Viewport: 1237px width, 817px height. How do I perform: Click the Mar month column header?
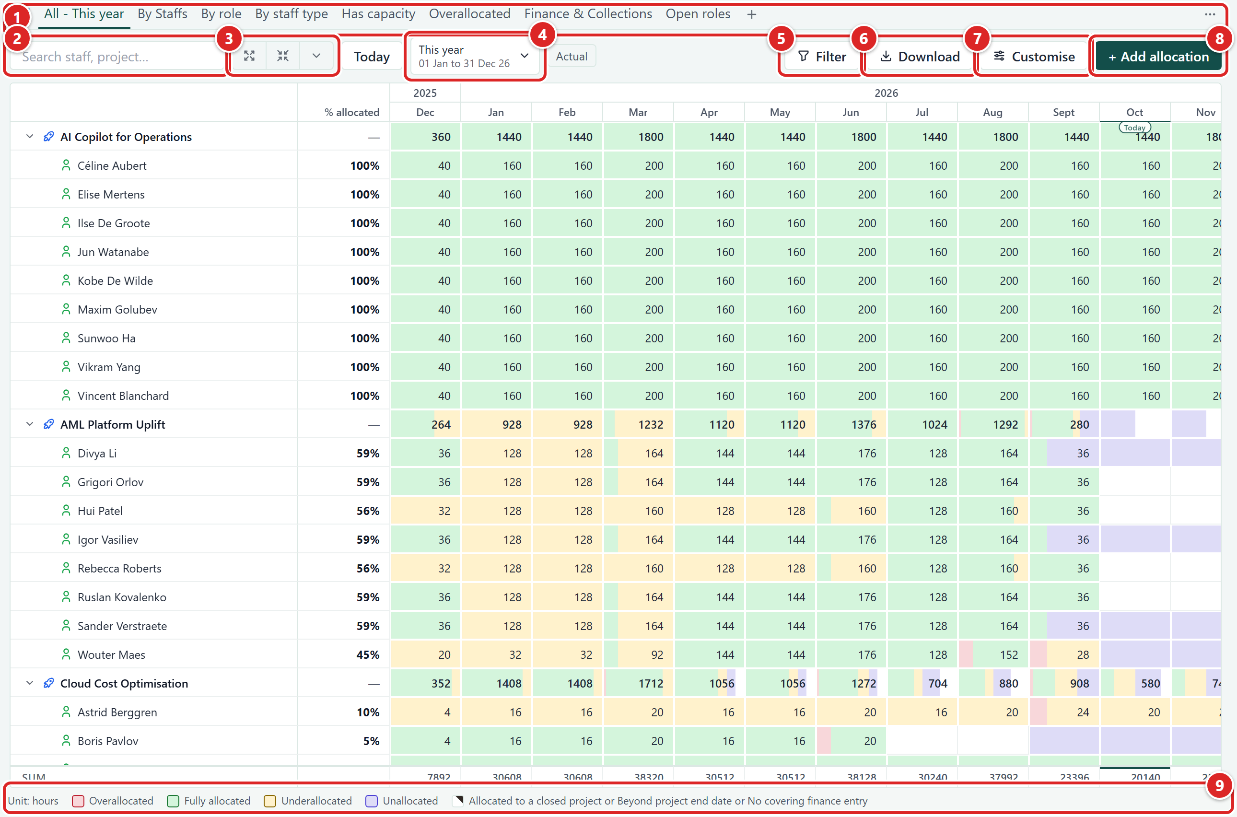point(638,112)
